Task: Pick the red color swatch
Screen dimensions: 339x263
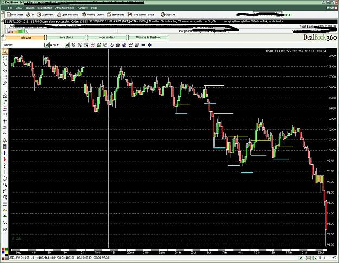Action: 3,249
